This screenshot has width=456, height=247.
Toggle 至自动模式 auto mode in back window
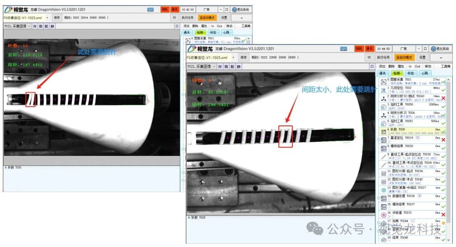[x=207, y=18]
